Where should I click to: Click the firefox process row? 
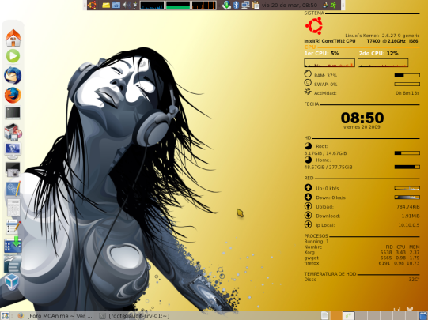coord(362,263)
